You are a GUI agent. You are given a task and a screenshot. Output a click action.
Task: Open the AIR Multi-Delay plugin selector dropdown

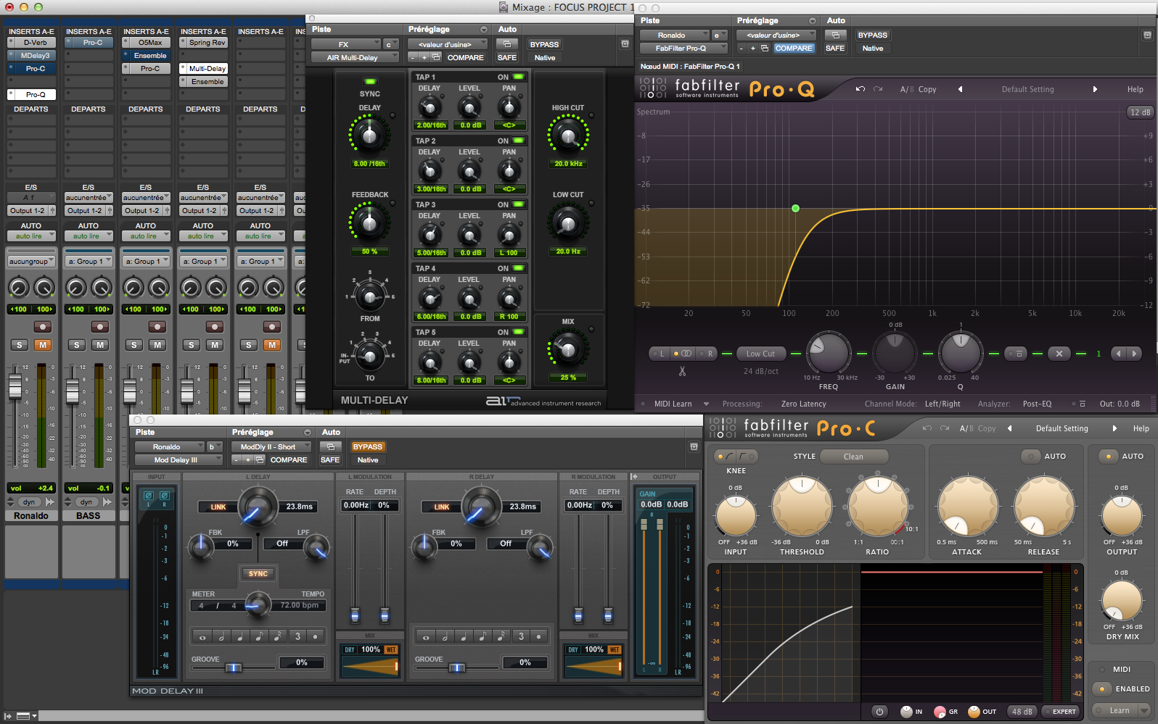(x=355, y=57)
